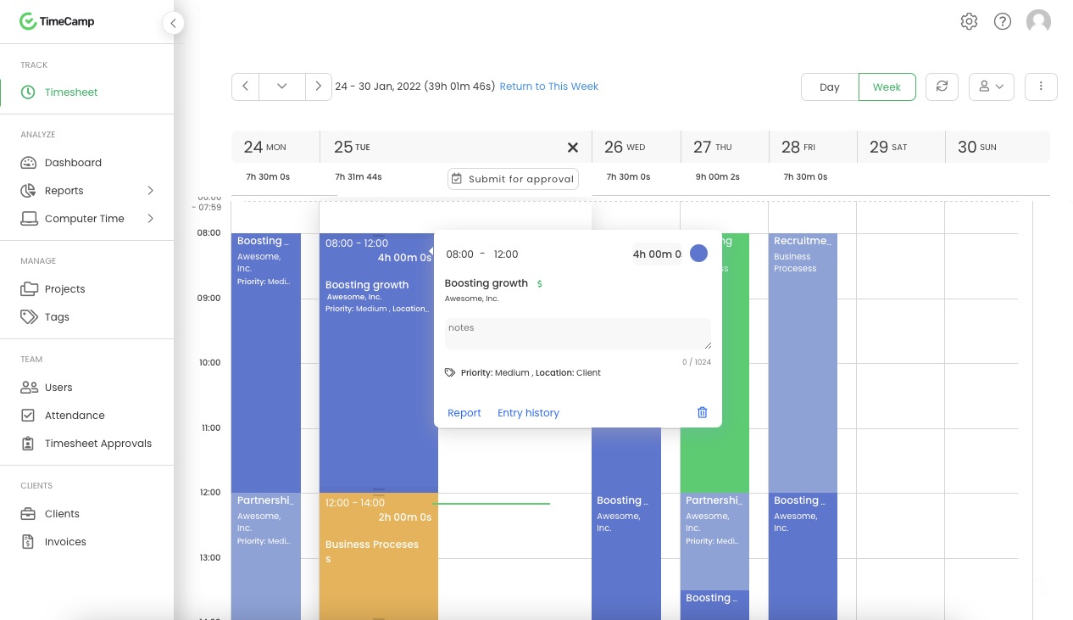This screenshot has width=1073, height=620.
Task: Expand the Reports submenu
Action: click(x=151, y=190)
